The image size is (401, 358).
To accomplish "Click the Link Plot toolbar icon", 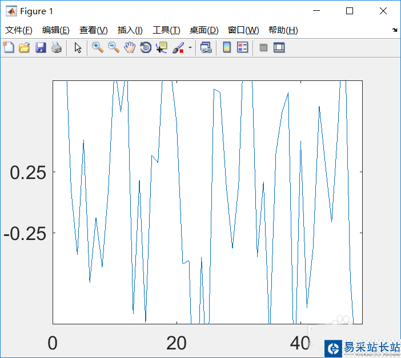I will tap(206, 47).
